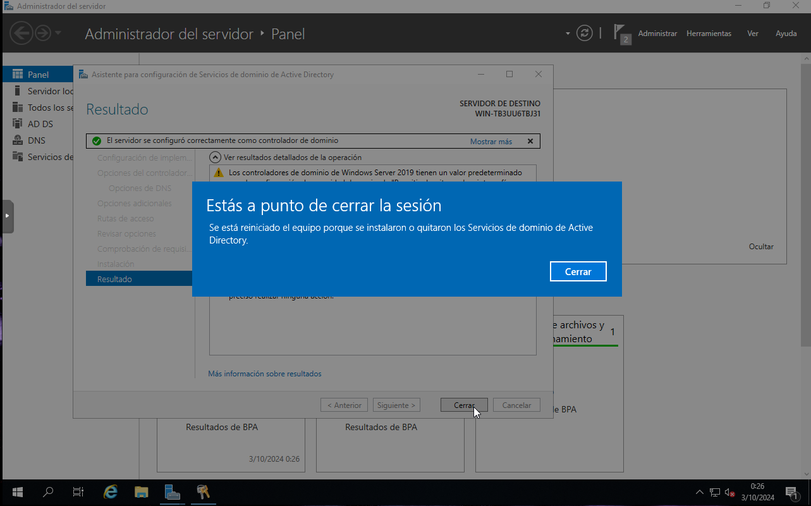Image resolution: width=811 pixels, height=506 pixels.
Task: Open taskbar Search
Action: point(48,491)
